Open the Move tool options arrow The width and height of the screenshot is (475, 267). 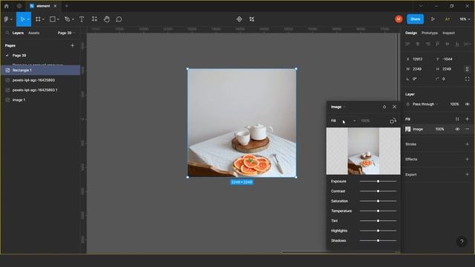click(28, 19)
